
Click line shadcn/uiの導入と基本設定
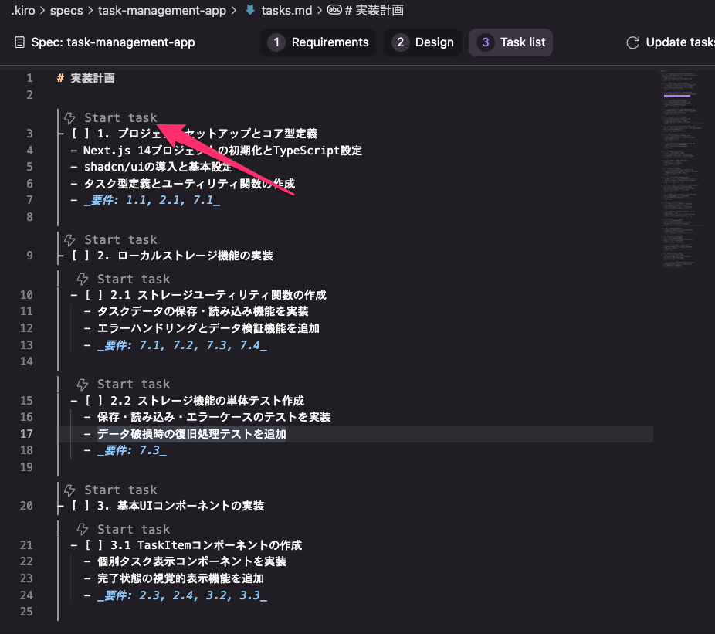(x=158, y=167)
